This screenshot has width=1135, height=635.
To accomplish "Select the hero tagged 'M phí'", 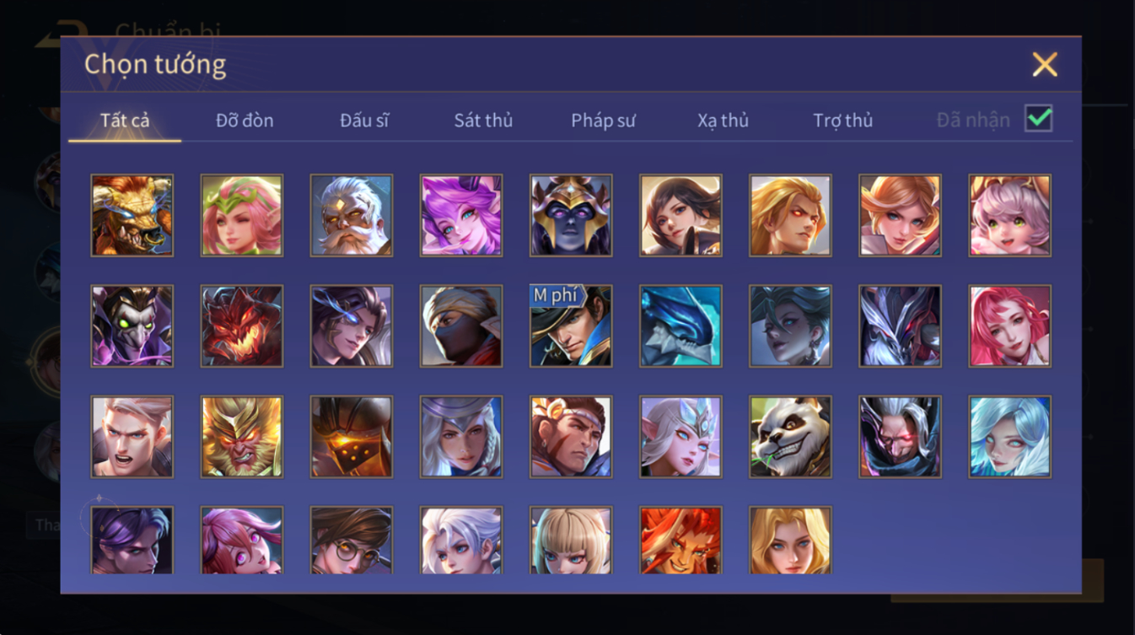I will (x=571, y=326).
